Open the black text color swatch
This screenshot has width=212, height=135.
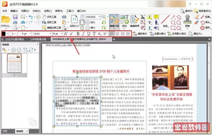4,34
